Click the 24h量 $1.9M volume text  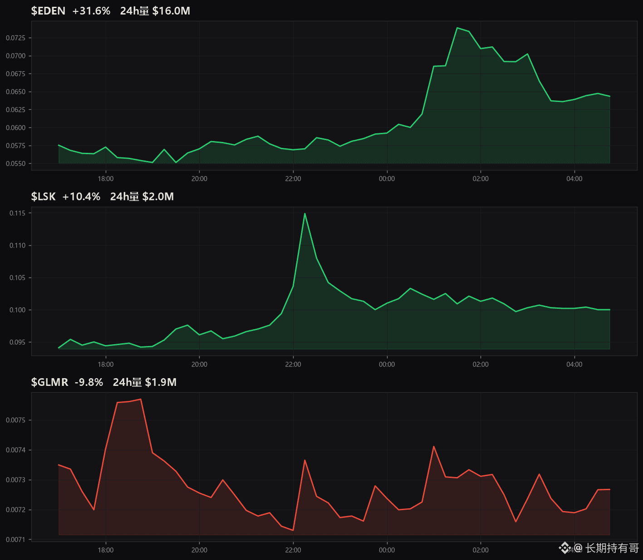coord(145,382)
